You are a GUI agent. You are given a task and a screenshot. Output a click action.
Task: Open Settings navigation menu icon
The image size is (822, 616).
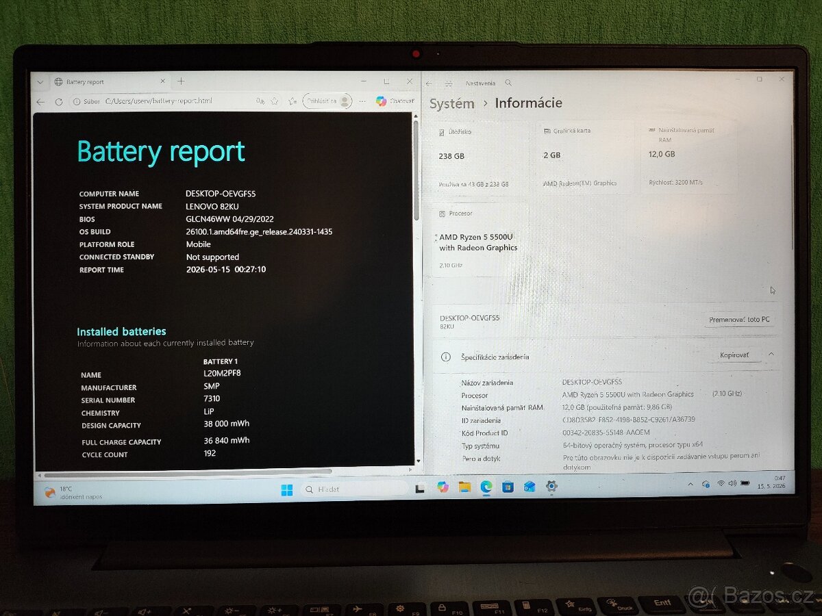click(449, 84)
